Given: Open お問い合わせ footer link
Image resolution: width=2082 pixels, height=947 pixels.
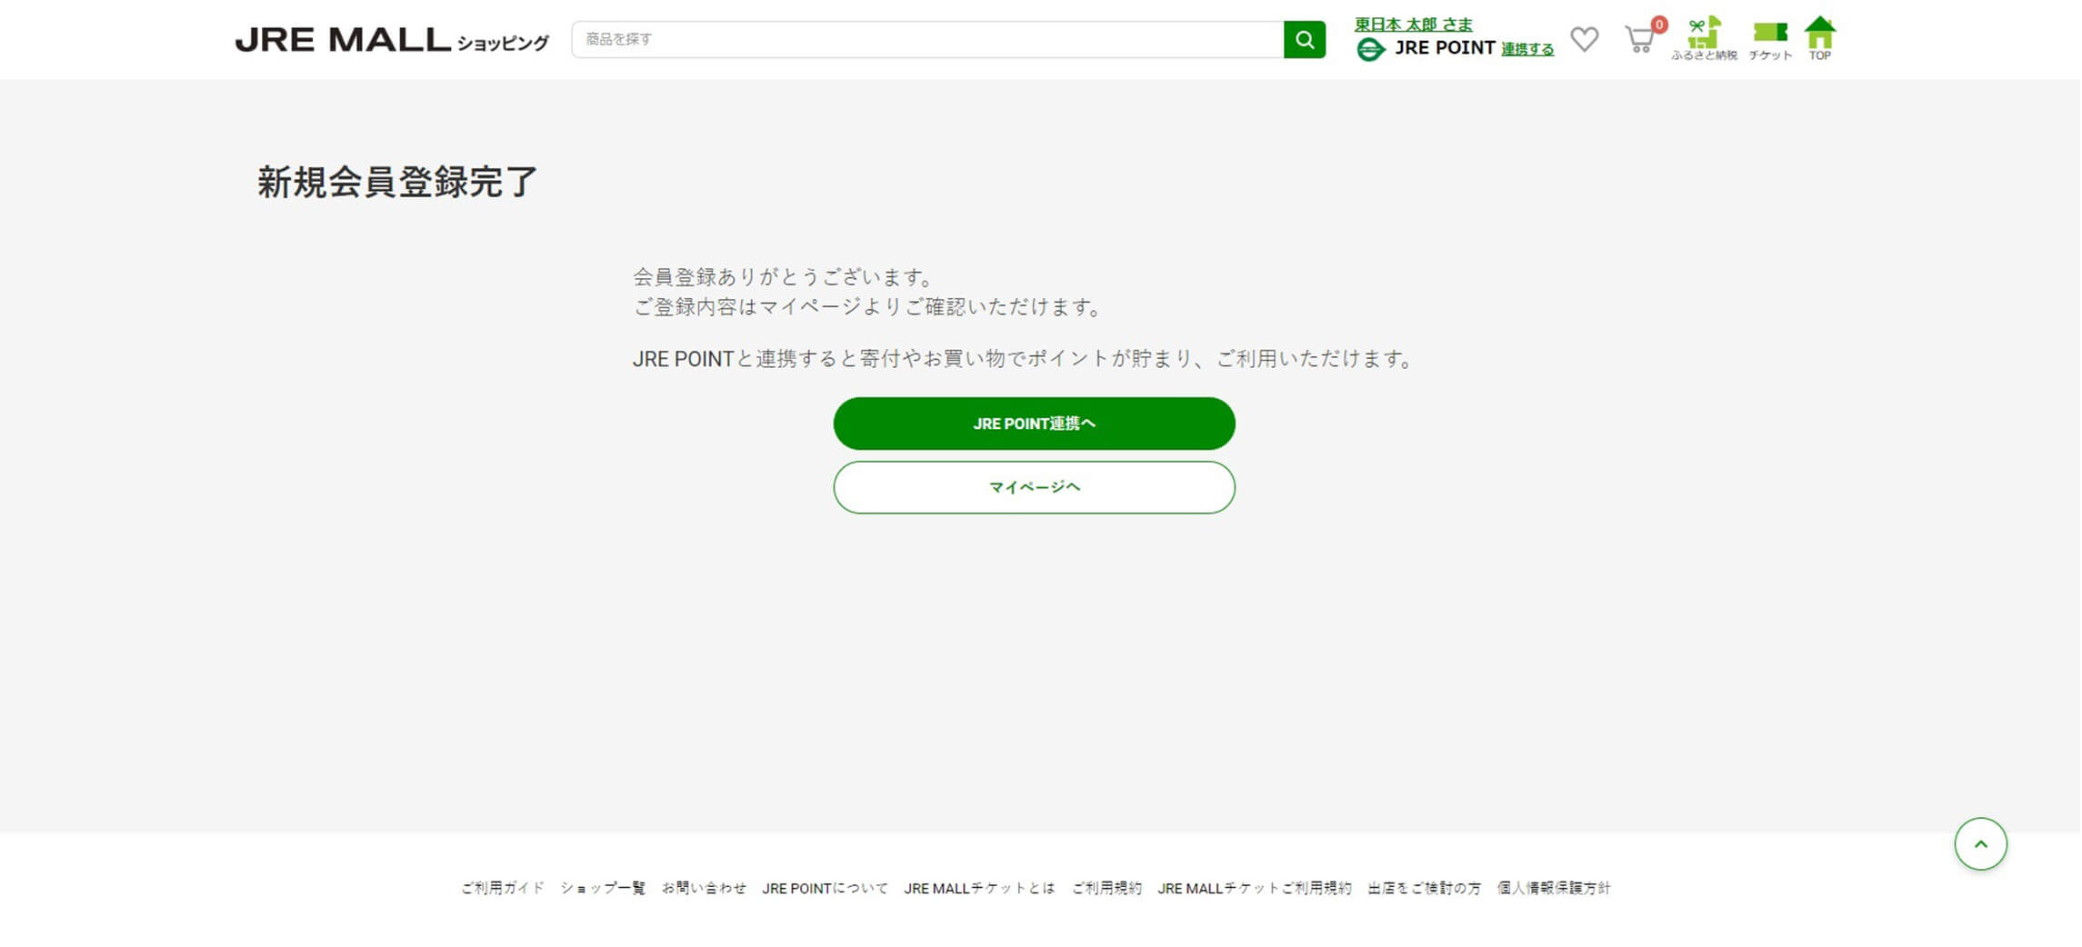Looking at the screenshot, I should (x=704, y=888).
